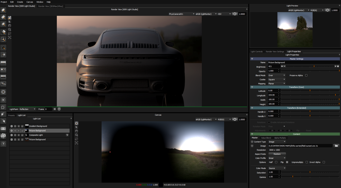Open the Color Mode dropdown showing Source
The image size is (341, 188).
click(x=277, y=168)
